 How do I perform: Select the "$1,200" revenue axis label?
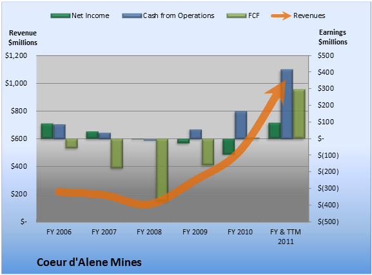pos(16,55)
